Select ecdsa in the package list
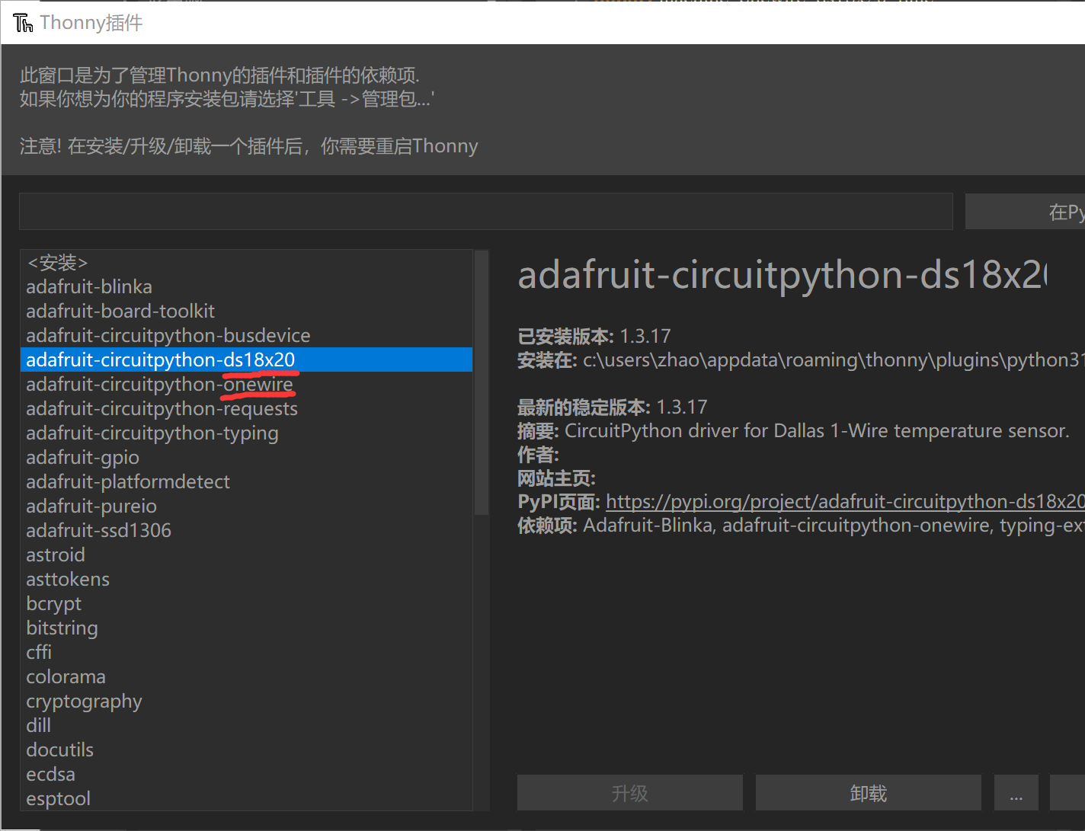1085x831 pixels. point(247,774)
